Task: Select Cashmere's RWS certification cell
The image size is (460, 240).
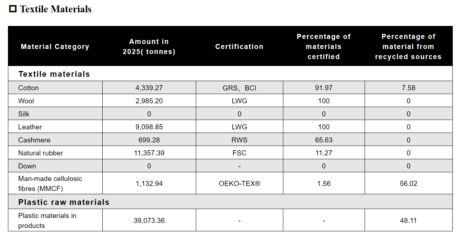Action: (240, 140)
